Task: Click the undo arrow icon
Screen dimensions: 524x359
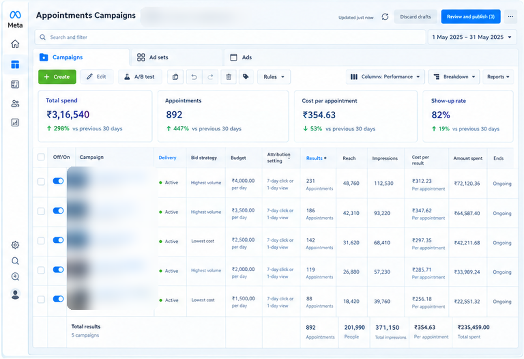Action: click(x=194, y=77)
